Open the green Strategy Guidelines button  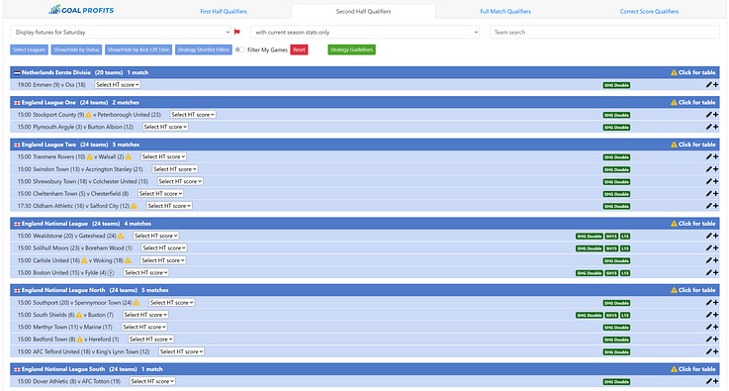pyautogui.click(x=351, y=49)
